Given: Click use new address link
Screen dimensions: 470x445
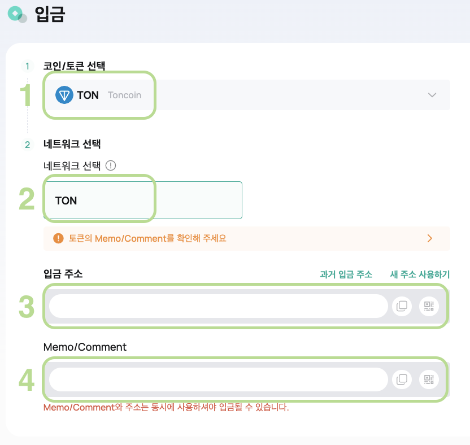Looking at the screenshot, I should click(420, 274).
